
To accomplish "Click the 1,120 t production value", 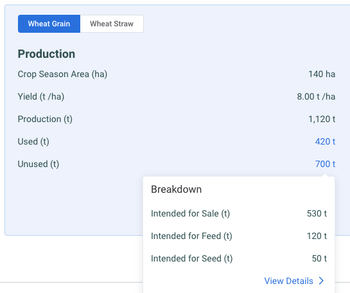I will point(322,120).
